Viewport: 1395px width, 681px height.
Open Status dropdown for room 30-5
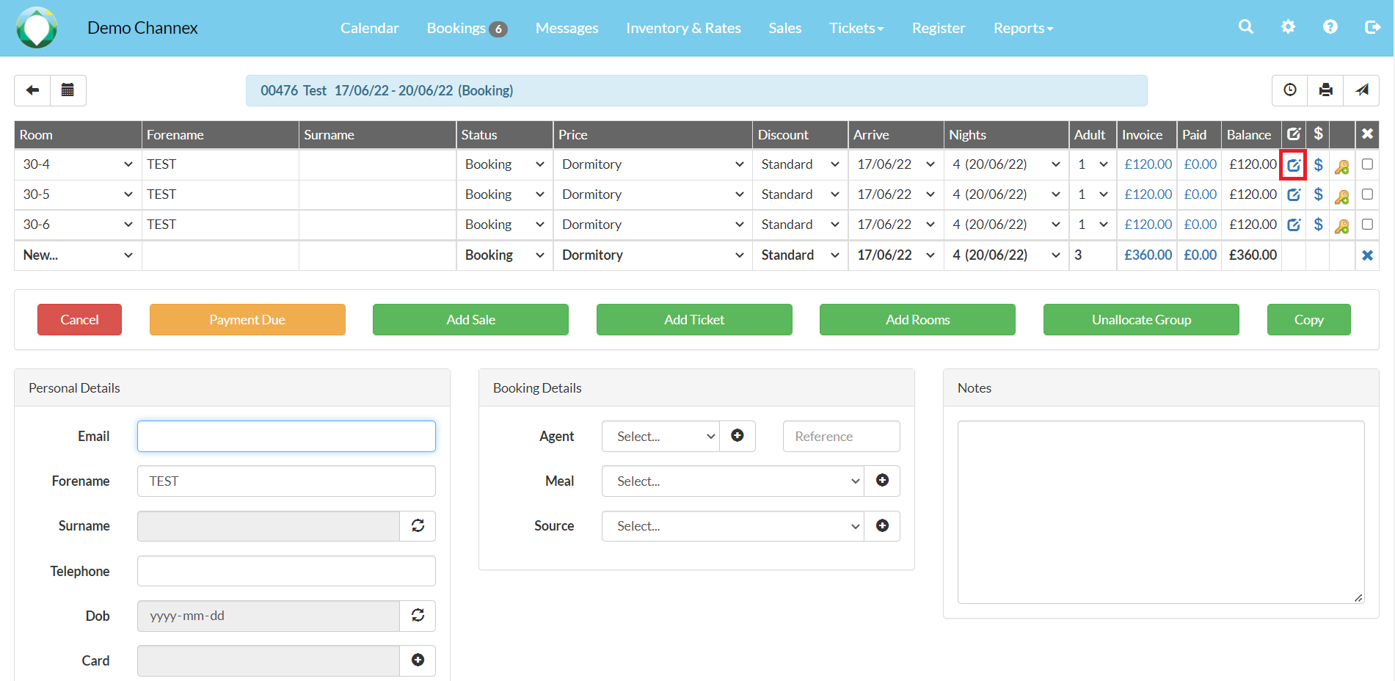click(x=505, y=194)
